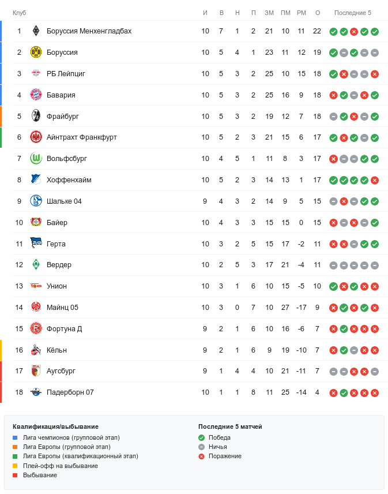Click the Paderborn 07 club logo

click(x=36, y=392)
